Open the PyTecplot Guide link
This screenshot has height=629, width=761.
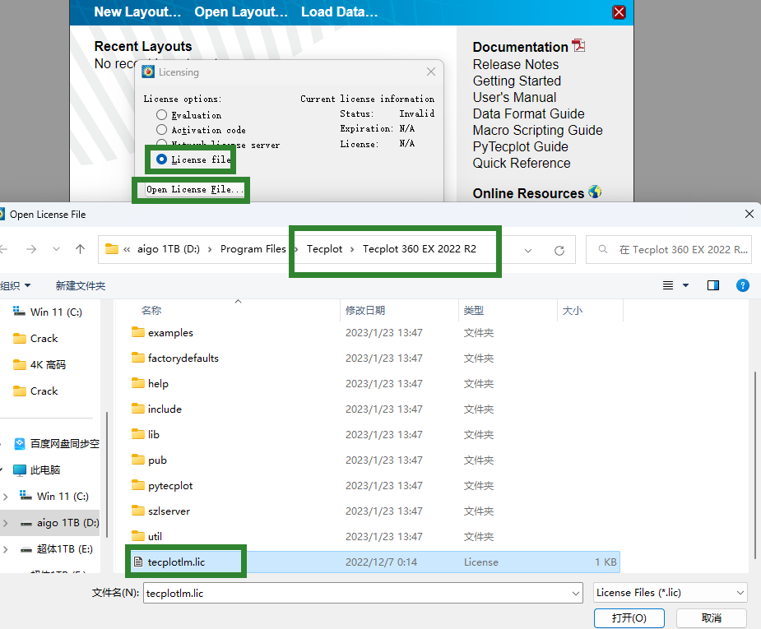pyautogui.click(x=520, y=147)
